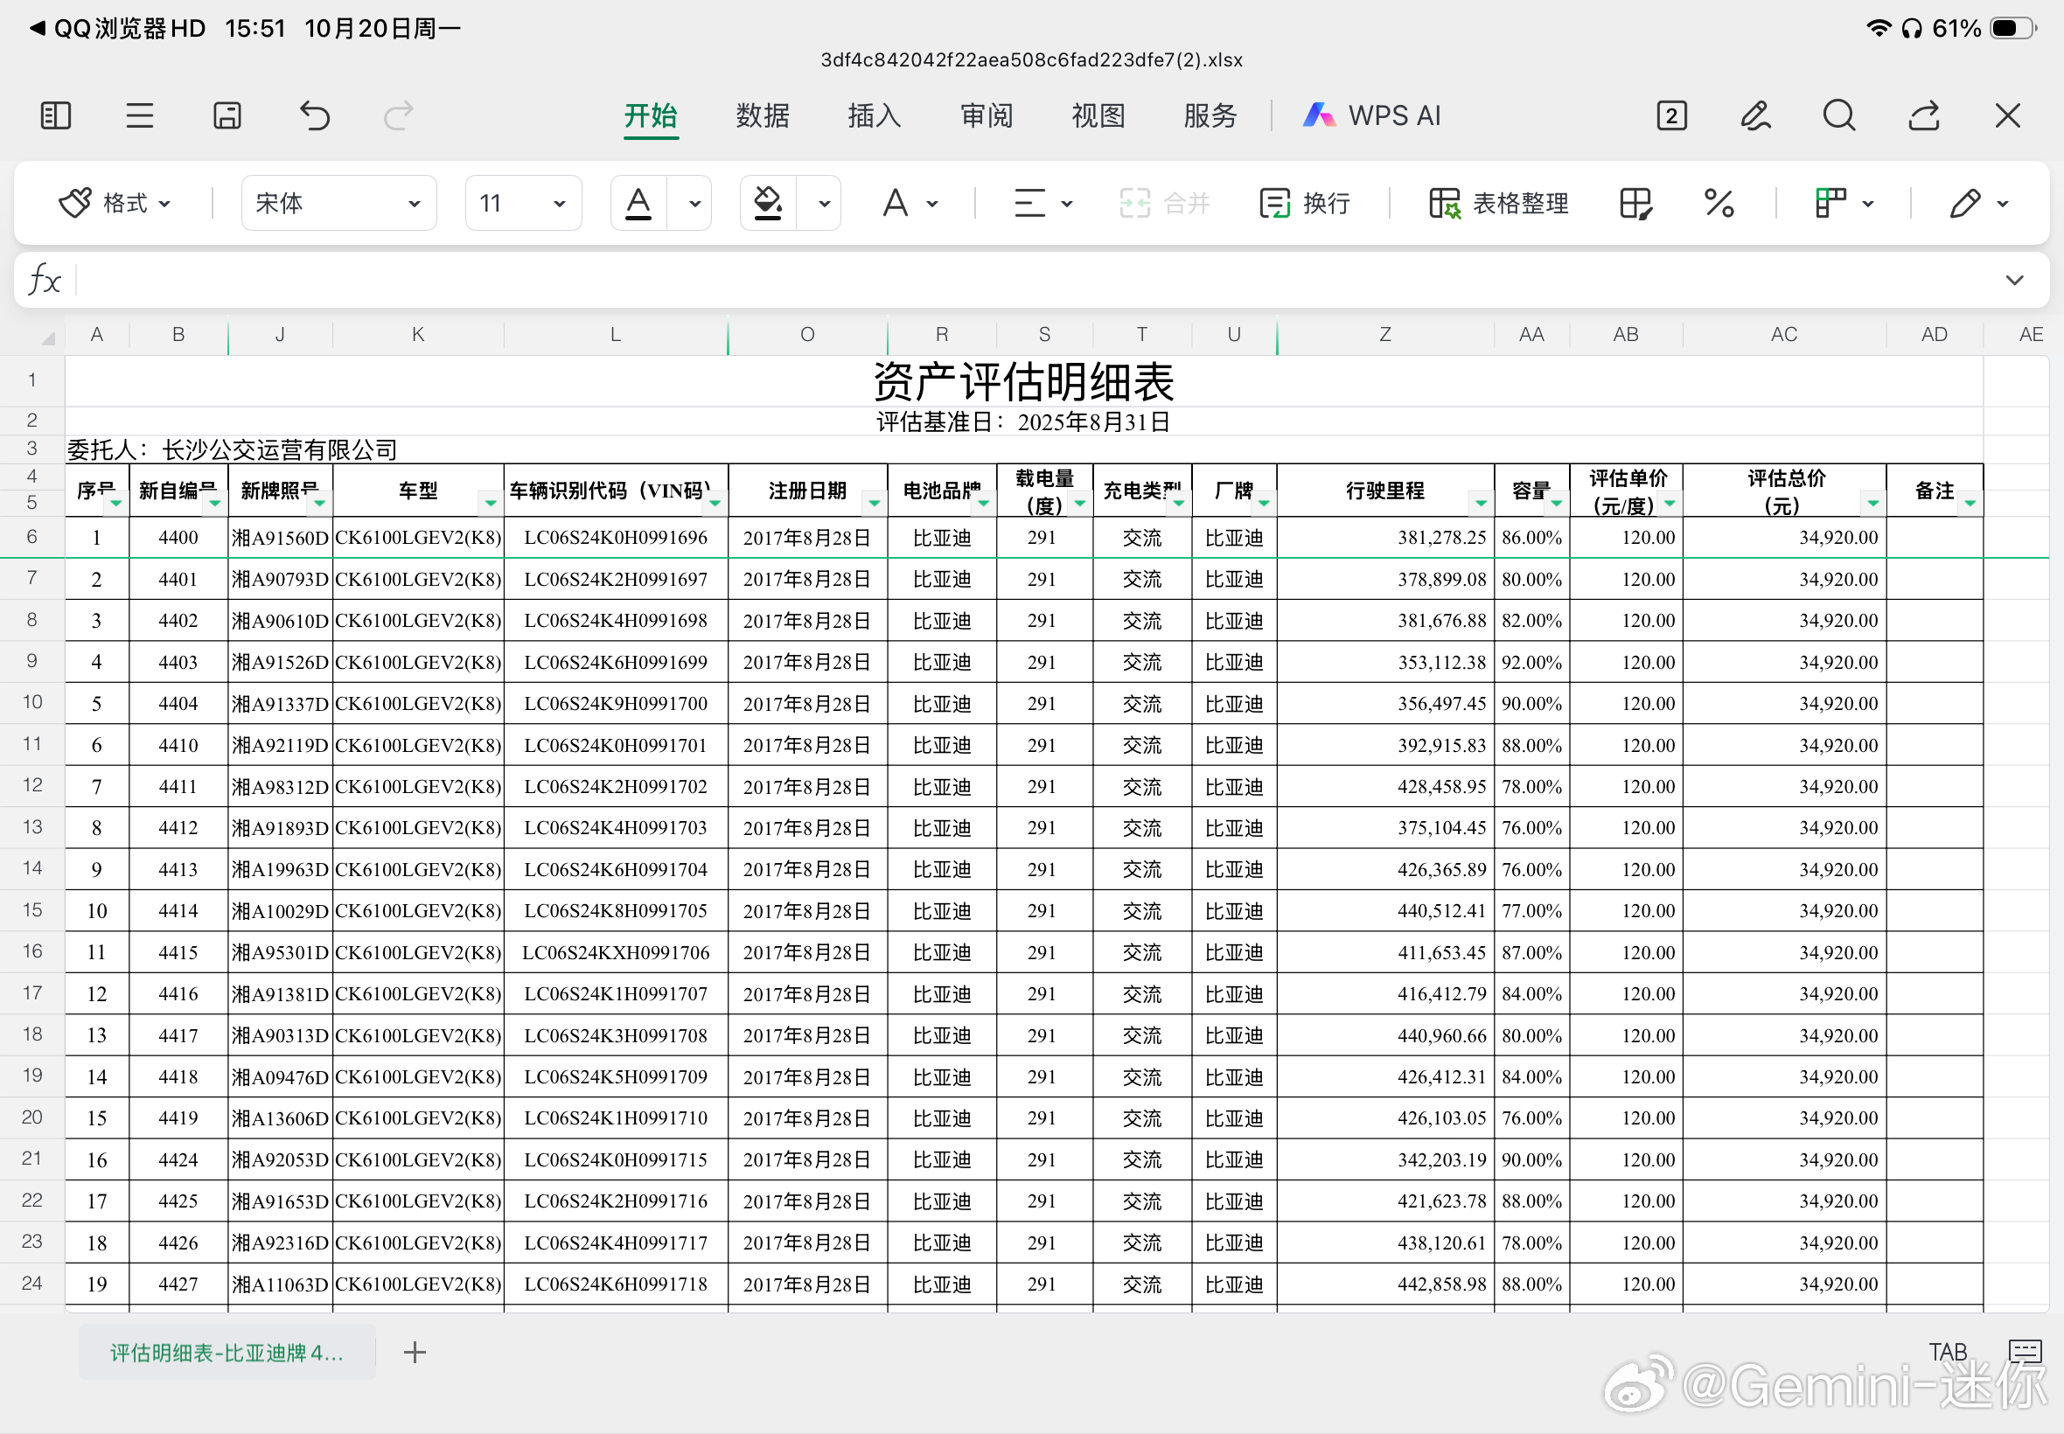Open the pen annotation edit icon
The image size is (2064, 1434).
1755,116
